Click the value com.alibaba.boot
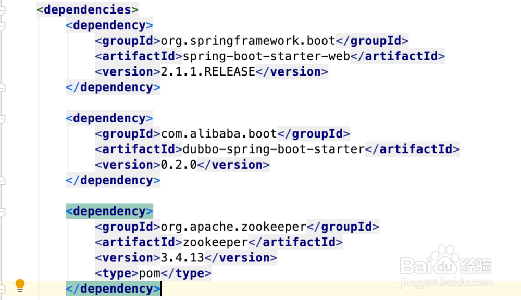 tap(219, 133)
